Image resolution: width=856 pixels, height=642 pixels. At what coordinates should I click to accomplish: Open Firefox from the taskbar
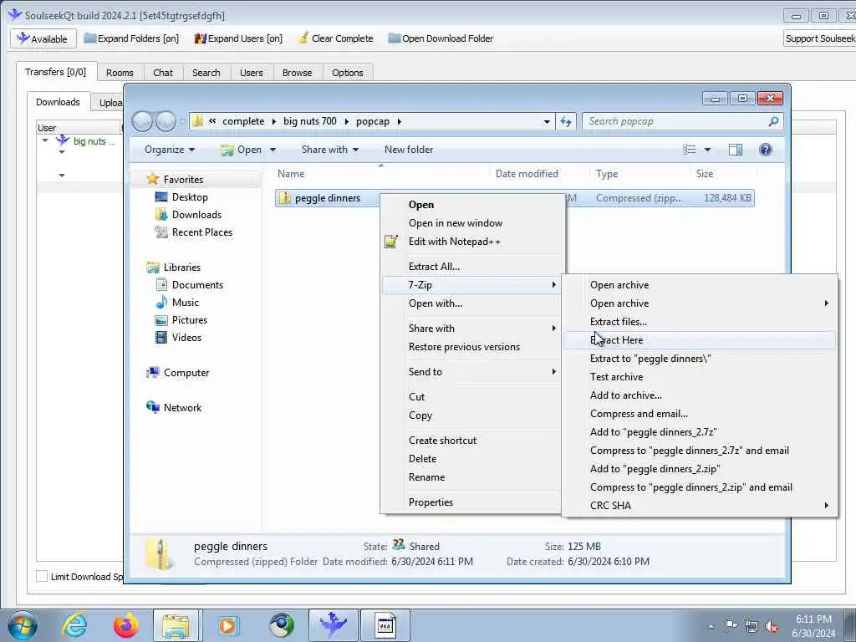(x=126, y=625)
